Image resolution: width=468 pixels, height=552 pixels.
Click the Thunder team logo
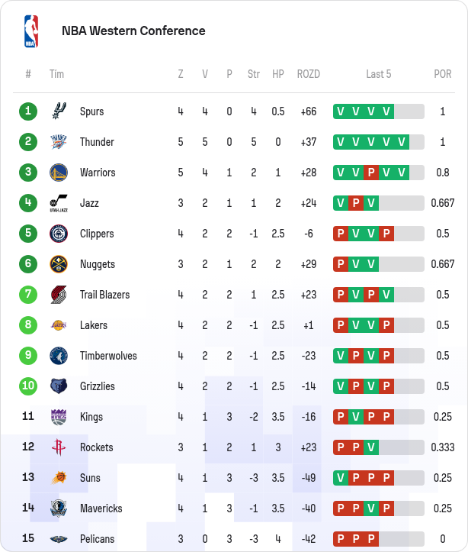pyautogui.click(x=59, y=142)
